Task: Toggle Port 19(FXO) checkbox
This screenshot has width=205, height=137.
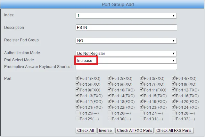Action: [x=142, y=101]
